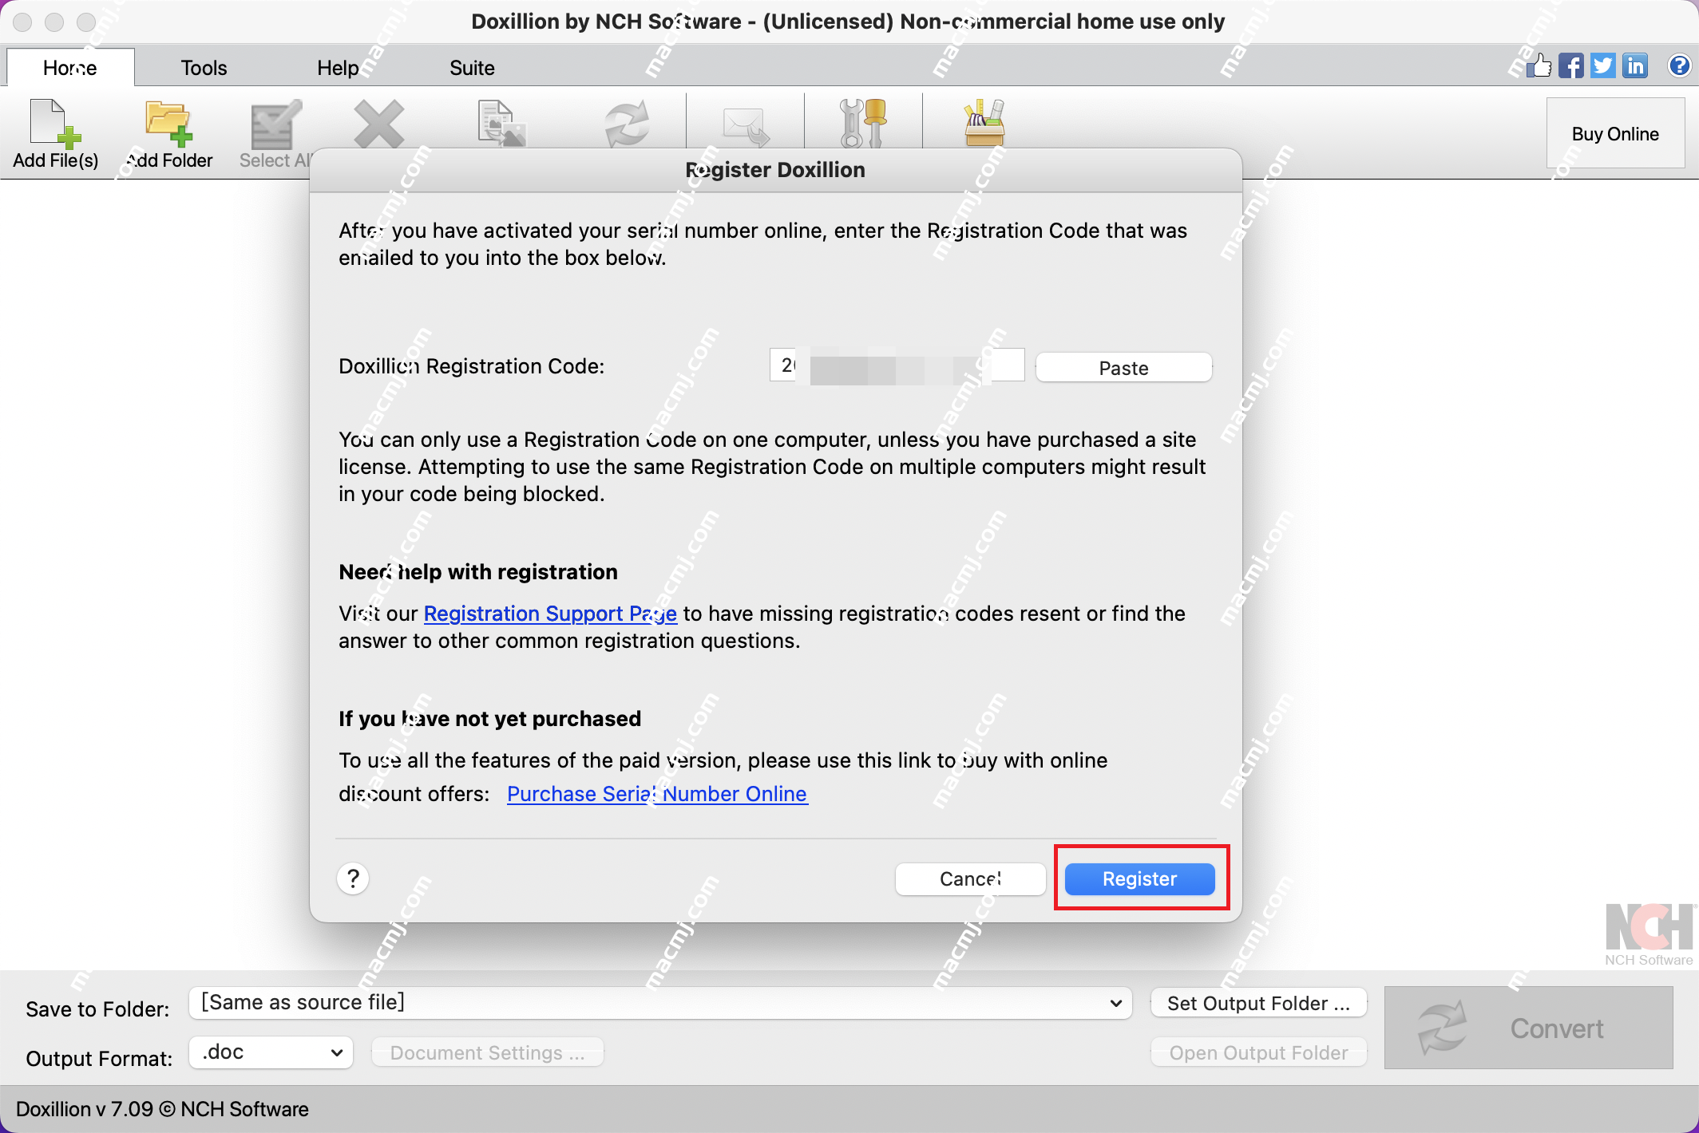The image size is (1699, 1133).
Task: Click the Register button
Action: (x=1139, y=878)
